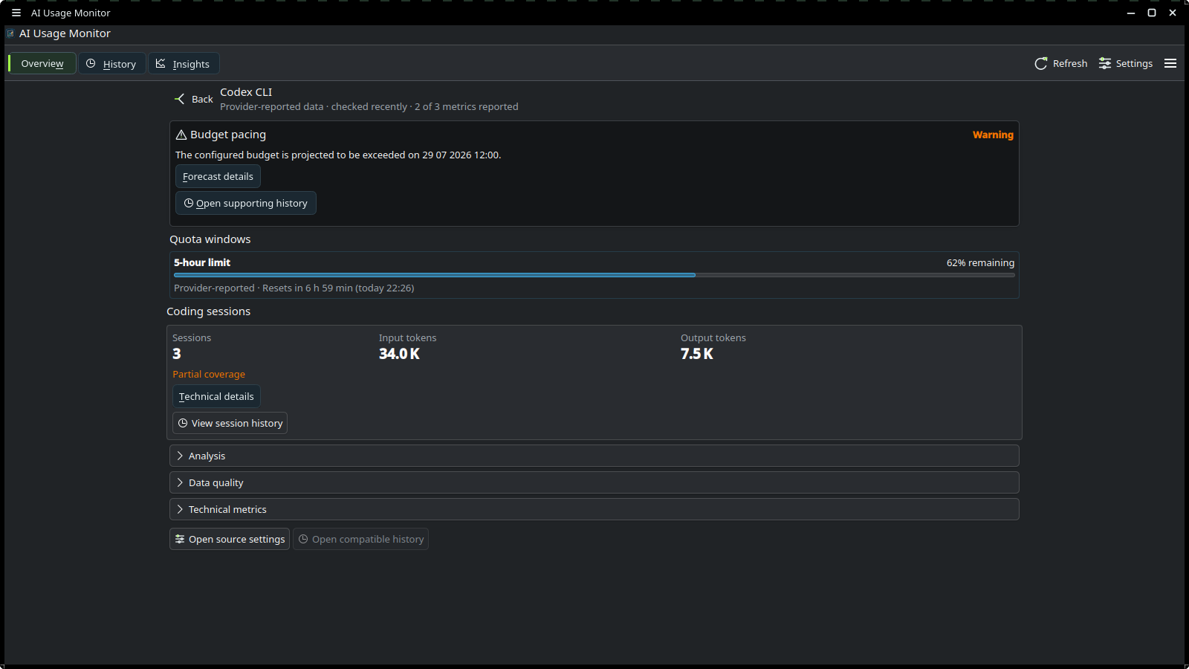Expand the Data quality section
This screenshot has height=669, width=1189.
594,482
